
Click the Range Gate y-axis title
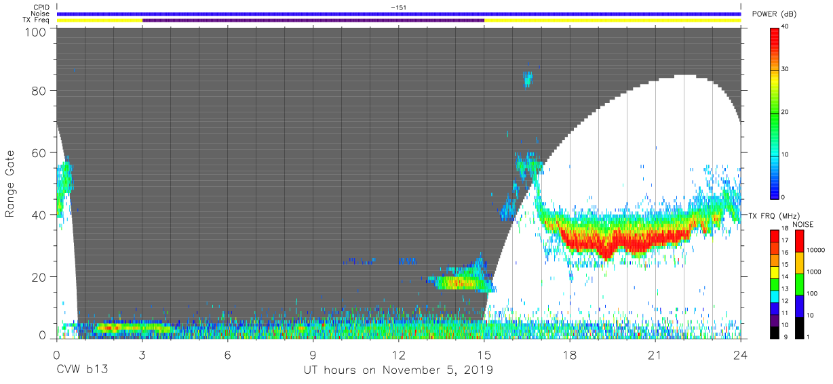point(10,184)
